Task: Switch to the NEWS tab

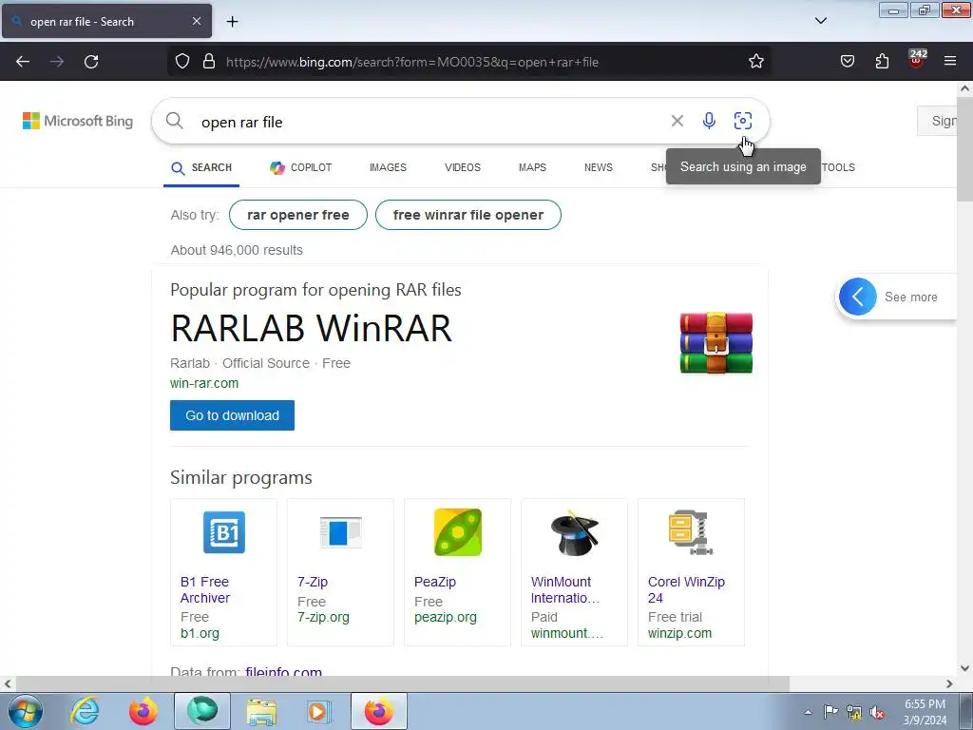Action: 599,167
